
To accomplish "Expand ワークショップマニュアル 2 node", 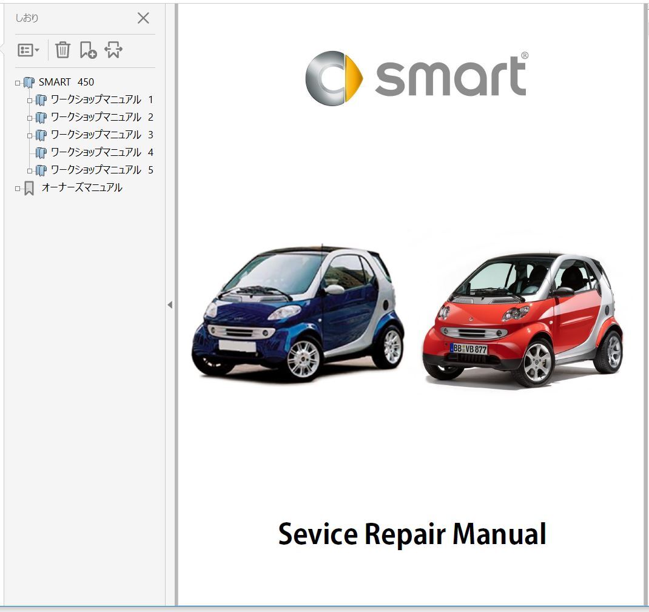I will [29, 118].
